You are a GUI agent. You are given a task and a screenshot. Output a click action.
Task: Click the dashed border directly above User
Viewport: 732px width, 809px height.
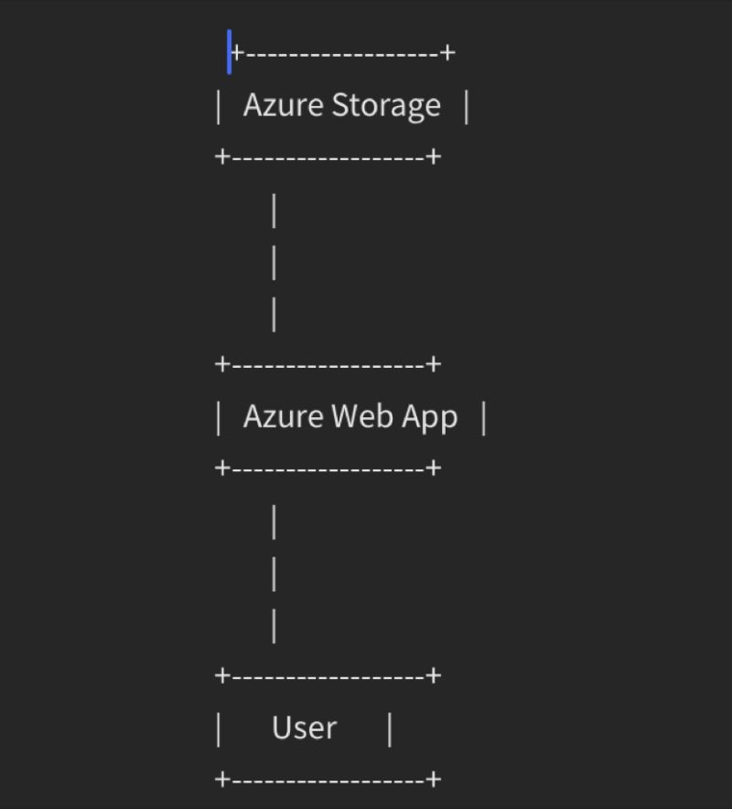tap(328, 676)
